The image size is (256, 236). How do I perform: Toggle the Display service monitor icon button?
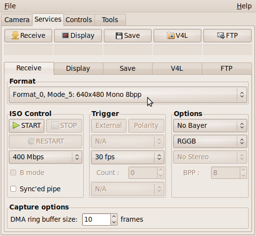pyautogui.click(x=78, y=35)
